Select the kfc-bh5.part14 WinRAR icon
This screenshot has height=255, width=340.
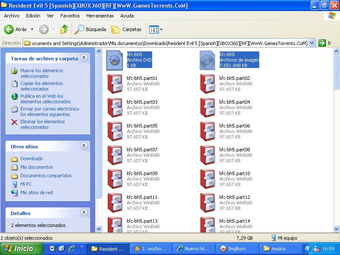point(207,225)
